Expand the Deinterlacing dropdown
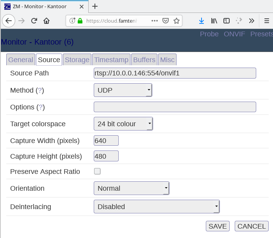This screenshot has width=273, height=238. [157, 207]
